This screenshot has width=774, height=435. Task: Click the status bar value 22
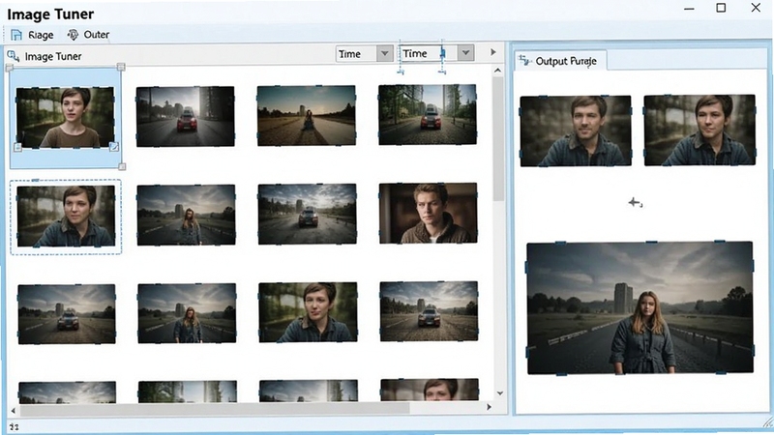tap(14, 427)
